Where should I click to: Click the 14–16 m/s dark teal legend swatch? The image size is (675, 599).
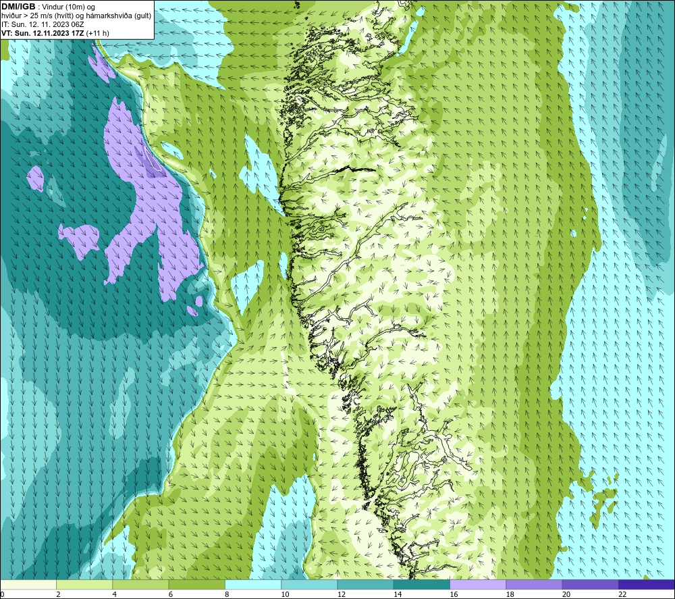click(421, 584)
